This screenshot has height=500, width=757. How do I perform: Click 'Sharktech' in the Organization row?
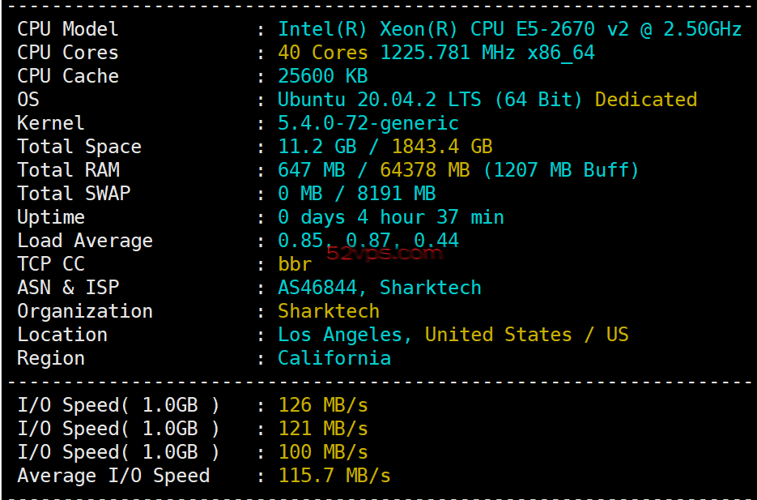click(329, 311)
